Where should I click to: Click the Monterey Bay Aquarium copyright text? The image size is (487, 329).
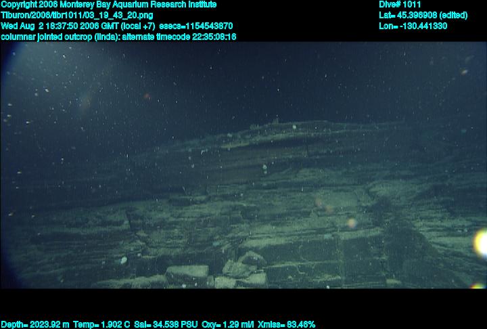[108, 5]
